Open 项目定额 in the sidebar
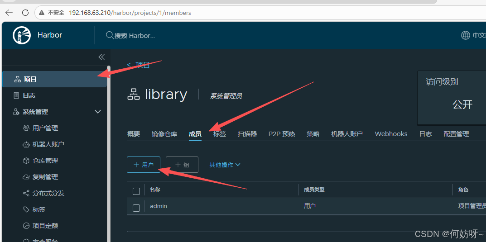The image size is (486, 242). tap(45, 226)
